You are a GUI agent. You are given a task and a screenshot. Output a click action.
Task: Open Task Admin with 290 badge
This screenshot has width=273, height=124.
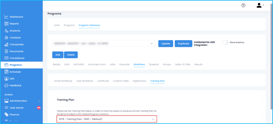click(17, 108)
